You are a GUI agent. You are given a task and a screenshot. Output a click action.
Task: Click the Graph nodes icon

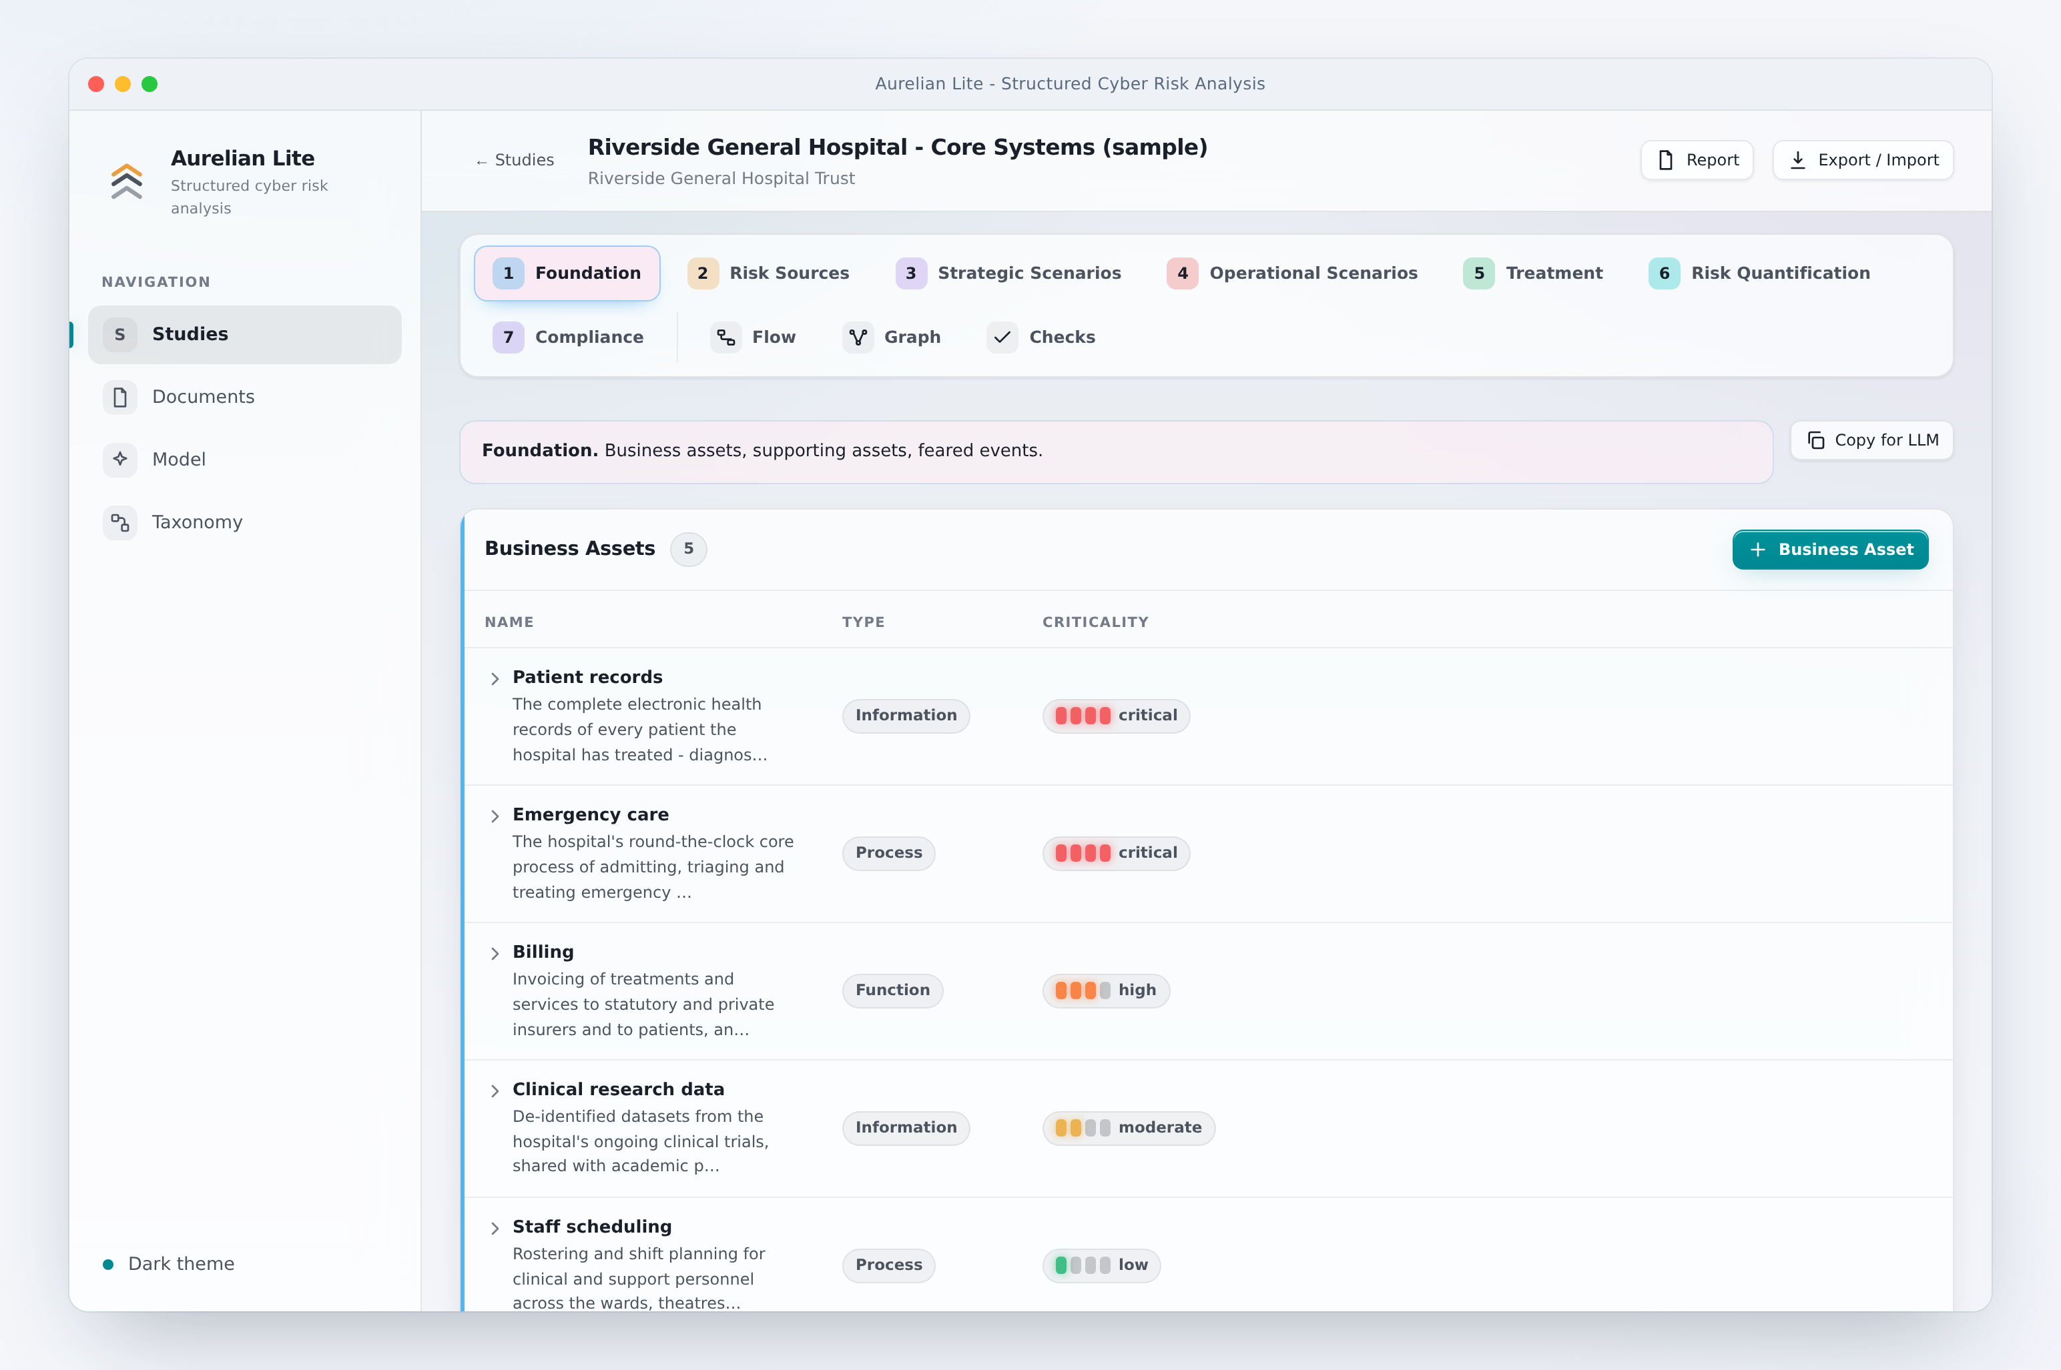858,337
